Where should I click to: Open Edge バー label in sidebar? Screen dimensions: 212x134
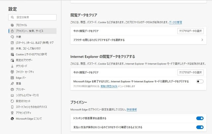[21, 78]
